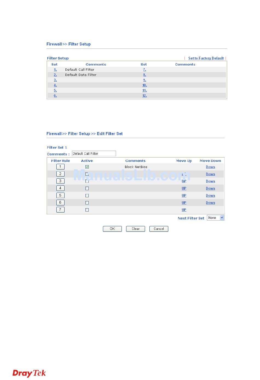
Task: Click Set to Factory Default link
Action: click(x=206, y=58)
